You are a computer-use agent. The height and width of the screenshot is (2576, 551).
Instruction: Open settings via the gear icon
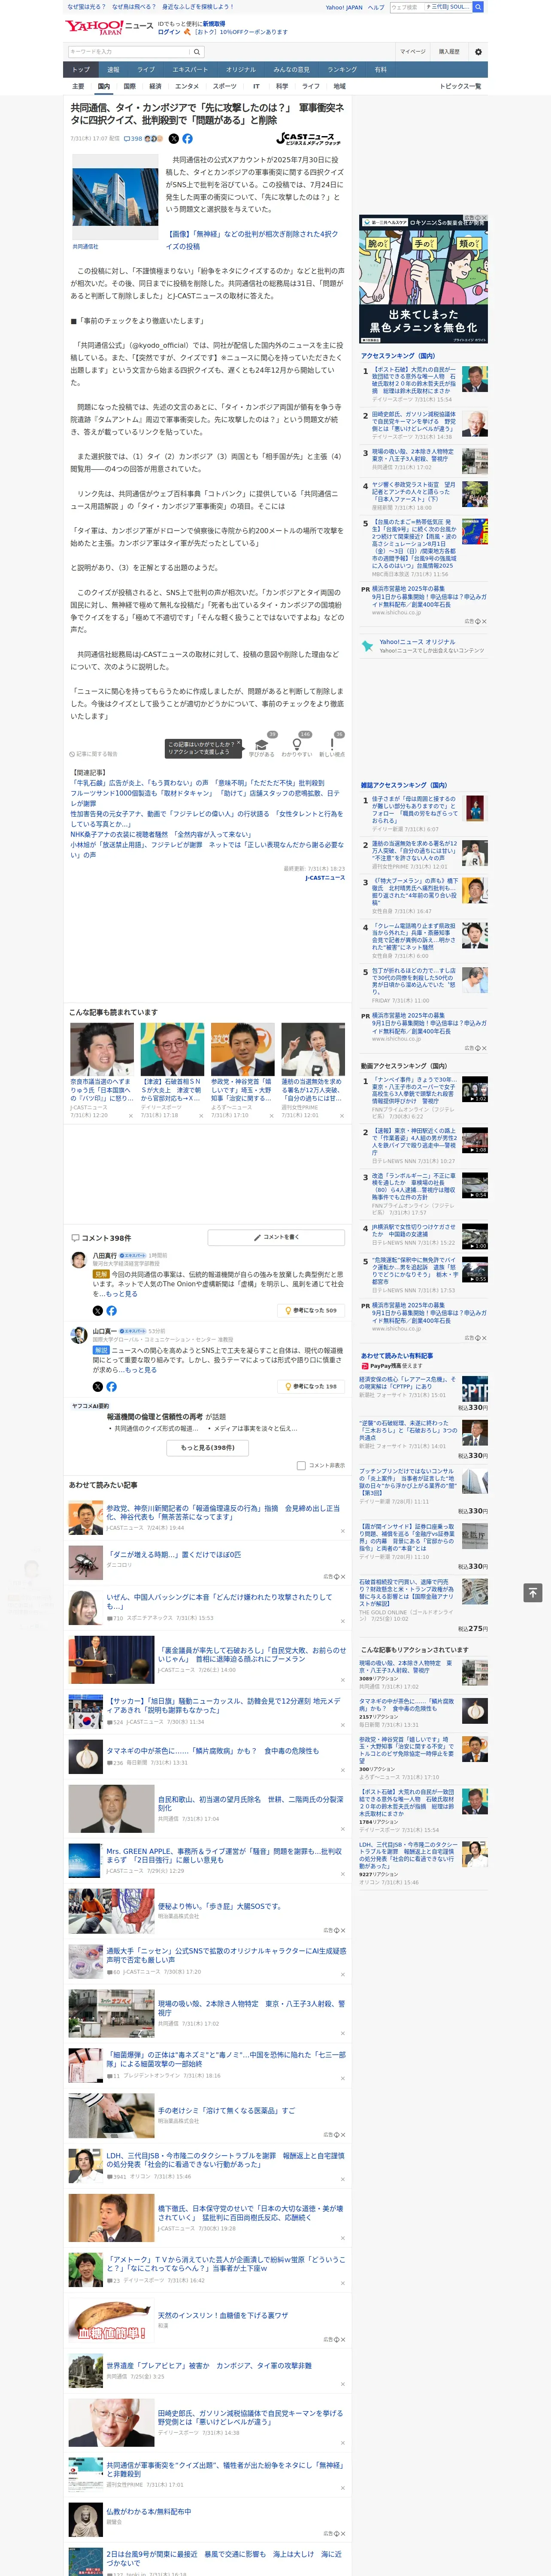coord(478,52)
